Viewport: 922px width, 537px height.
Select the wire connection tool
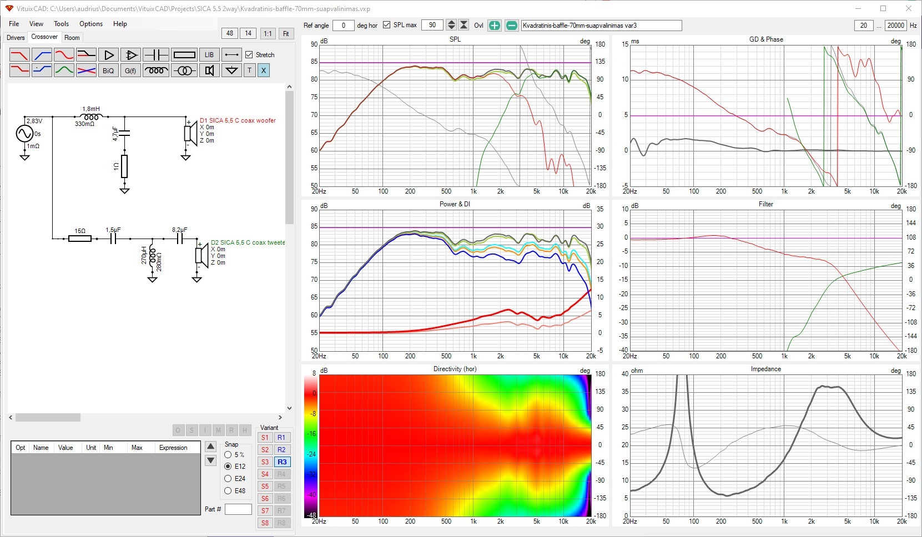point(231,55)
